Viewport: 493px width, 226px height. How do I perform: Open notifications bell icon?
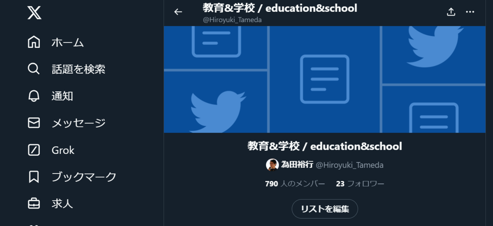click(x=34, y=96)
